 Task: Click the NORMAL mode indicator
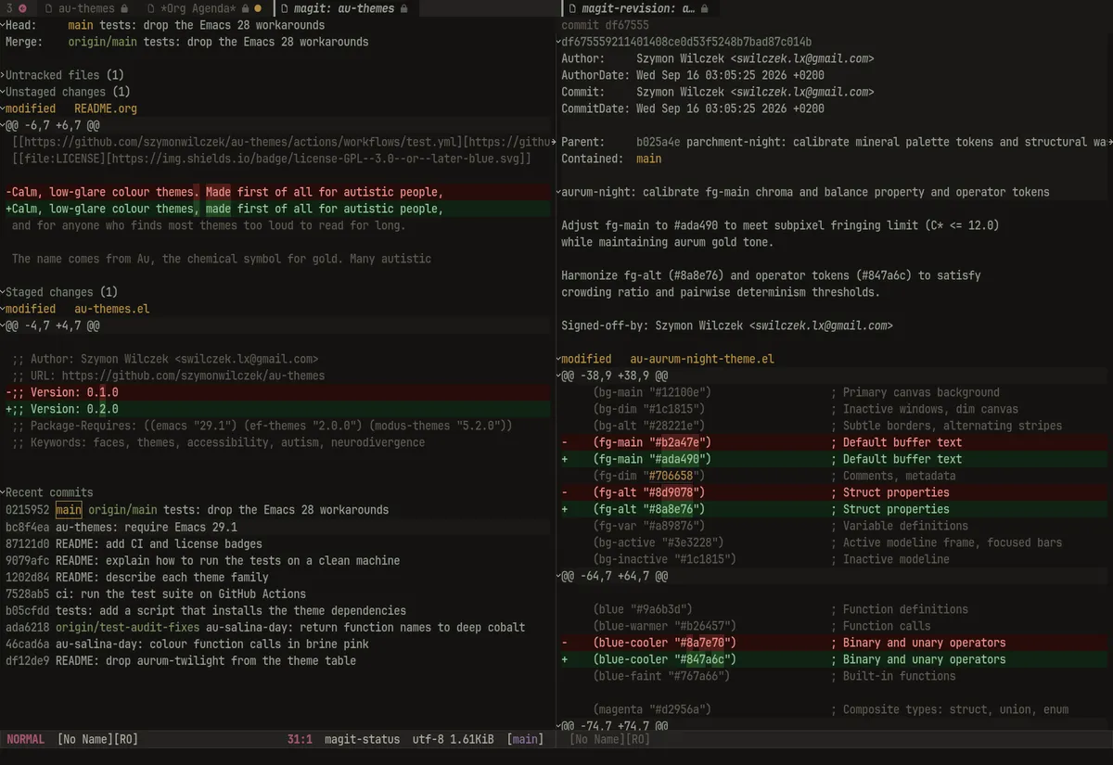(x=26, y=739)
